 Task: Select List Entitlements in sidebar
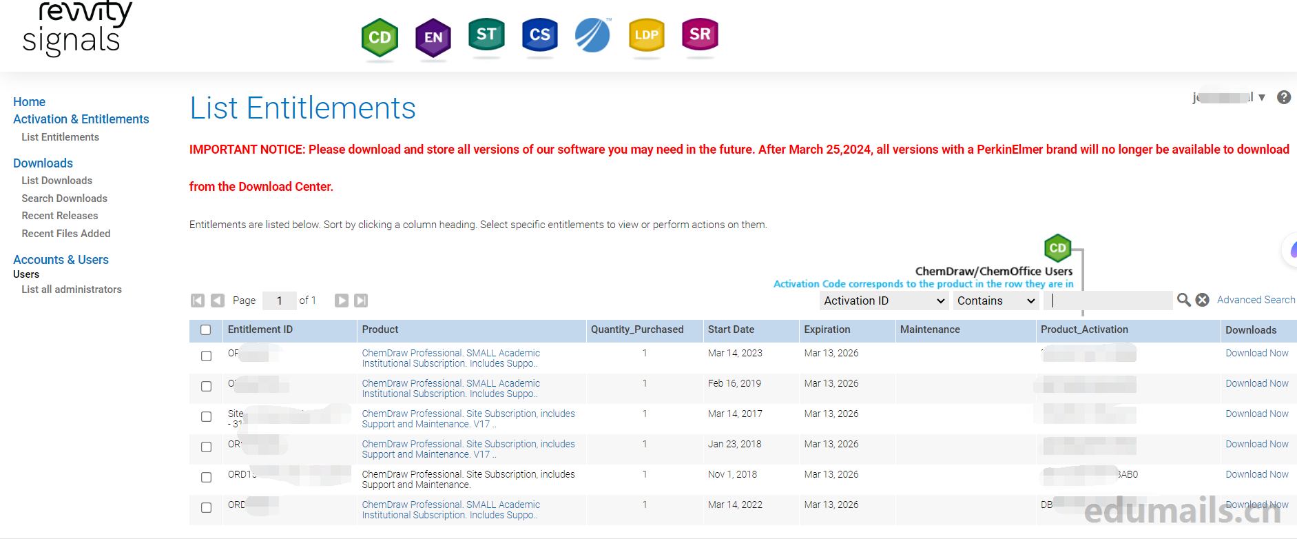click(61, 137)
